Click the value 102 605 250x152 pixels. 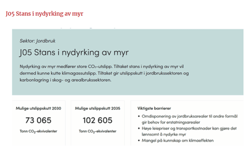97,120
